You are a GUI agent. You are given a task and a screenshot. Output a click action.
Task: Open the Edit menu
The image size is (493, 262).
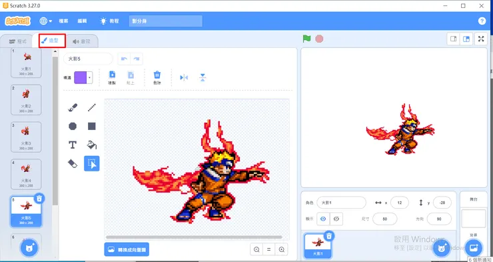pyautogui.click(x=82, y=21)
